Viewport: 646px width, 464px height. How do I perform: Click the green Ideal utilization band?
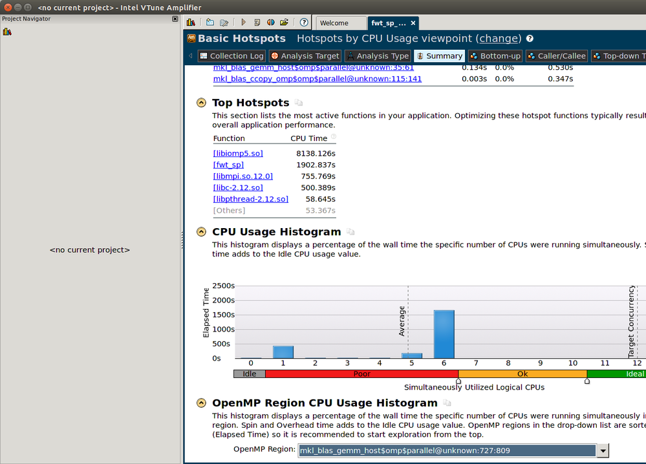(616, 374)
